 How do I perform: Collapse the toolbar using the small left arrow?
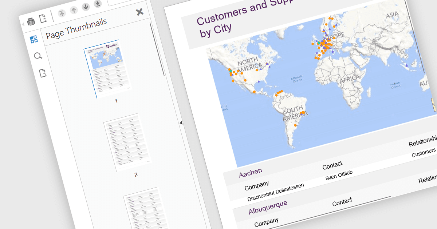pos(23,24)
